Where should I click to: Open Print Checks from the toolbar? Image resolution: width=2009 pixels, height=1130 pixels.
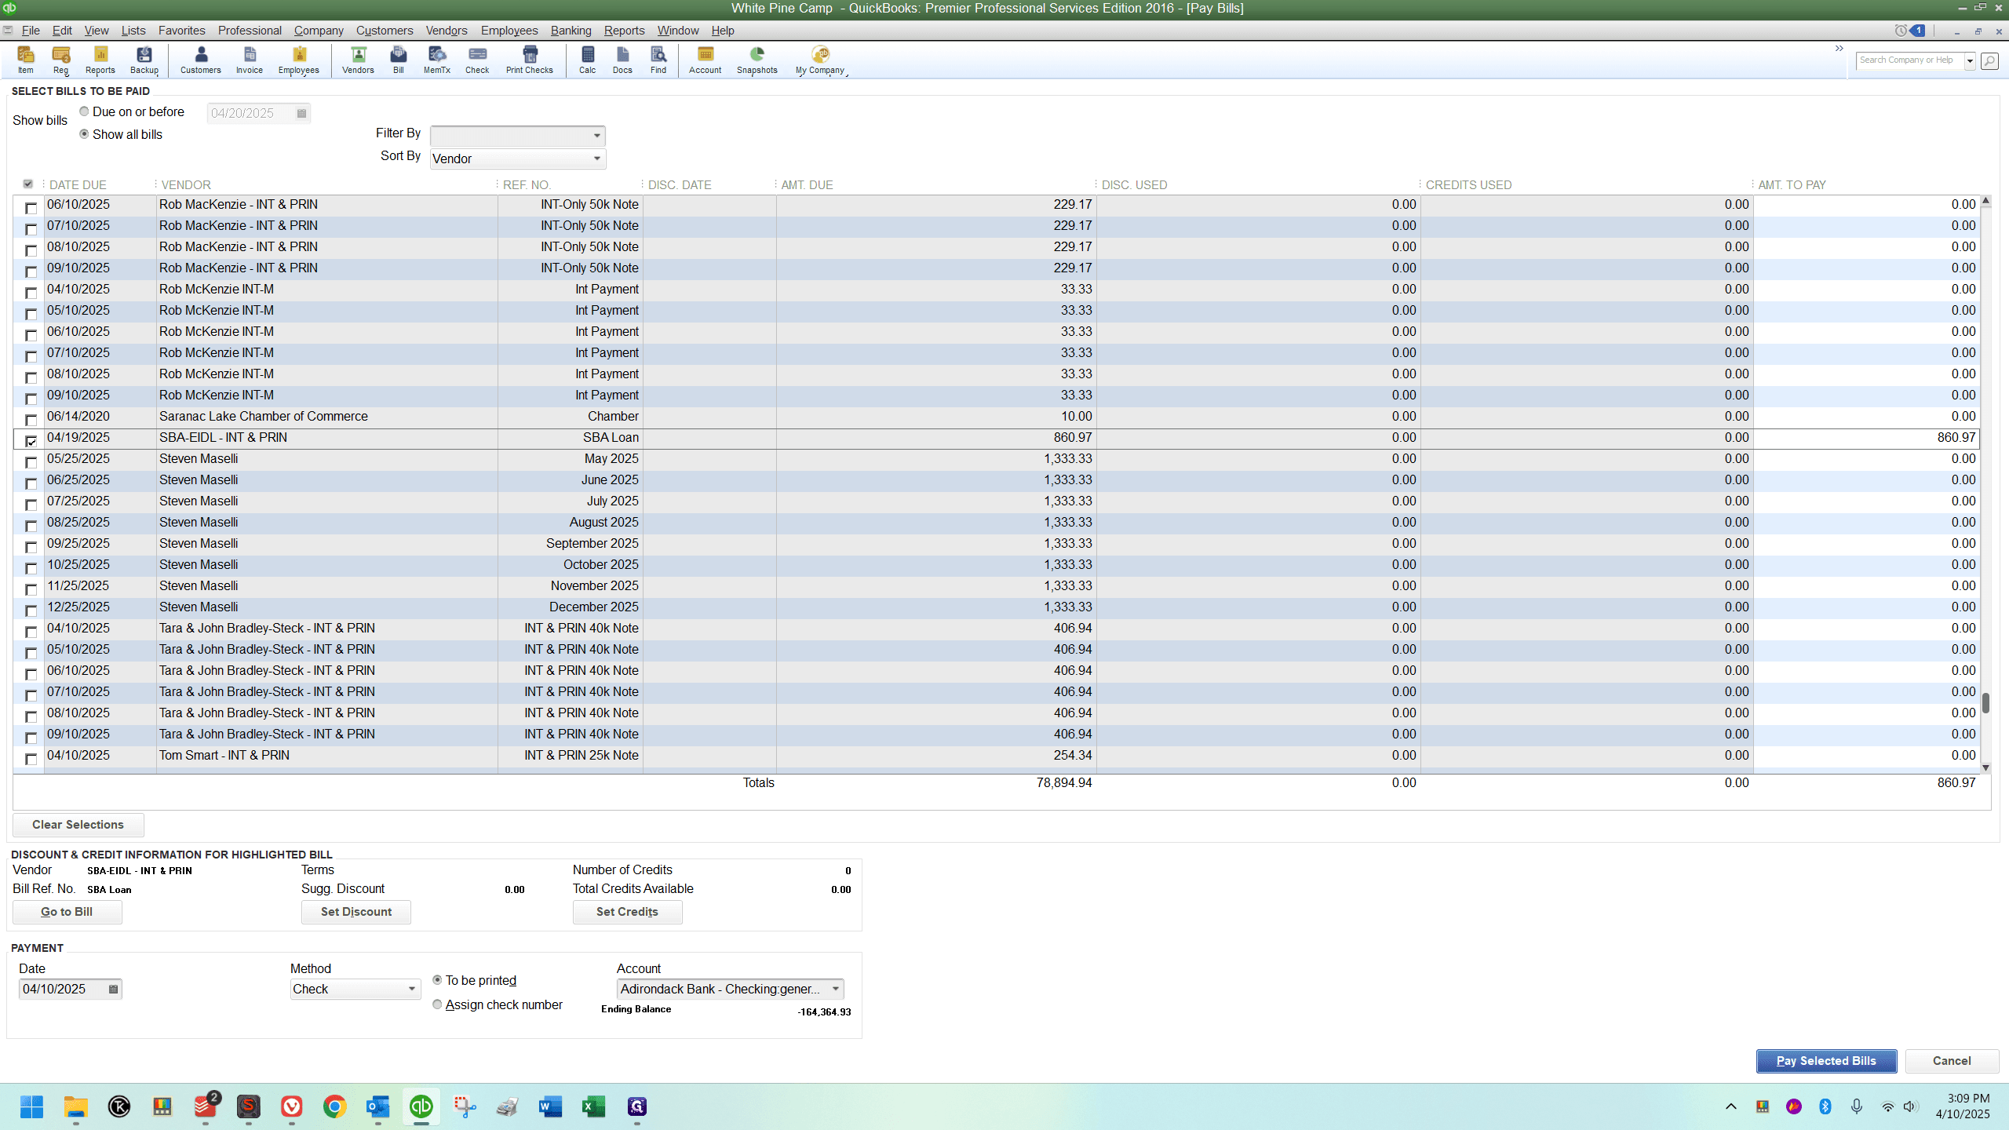pyautogui.click(x=530, y=60)
